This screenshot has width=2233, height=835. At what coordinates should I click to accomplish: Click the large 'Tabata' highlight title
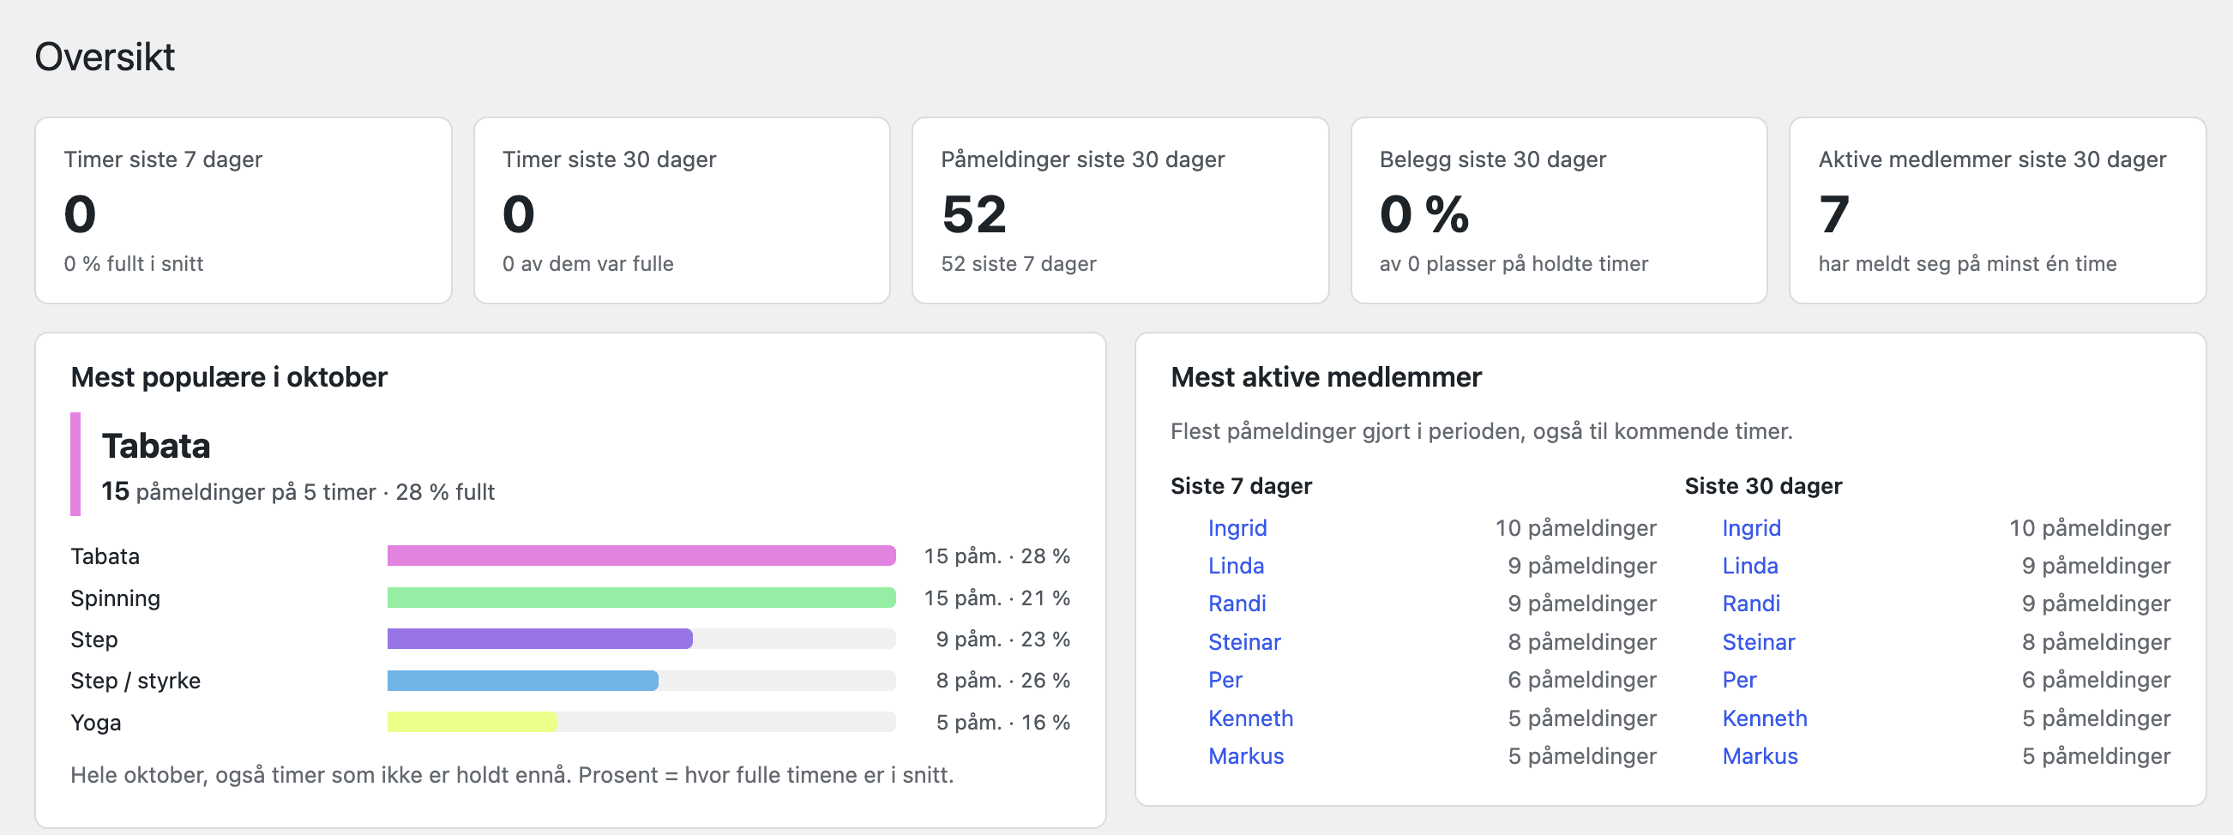tap(156, 446)
